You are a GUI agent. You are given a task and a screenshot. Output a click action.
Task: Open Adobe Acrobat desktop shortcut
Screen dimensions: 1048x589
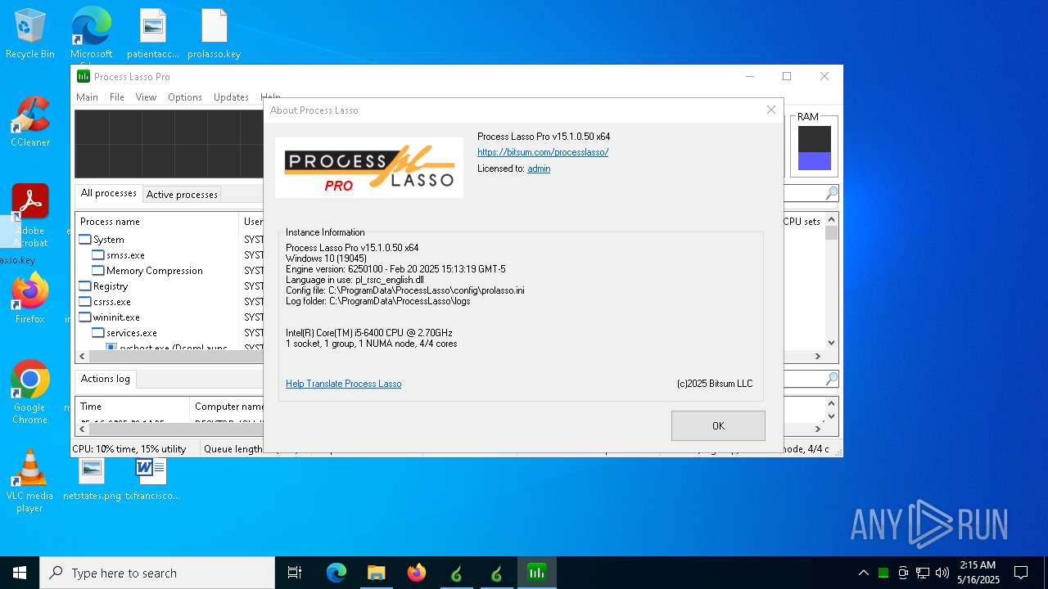30,215
